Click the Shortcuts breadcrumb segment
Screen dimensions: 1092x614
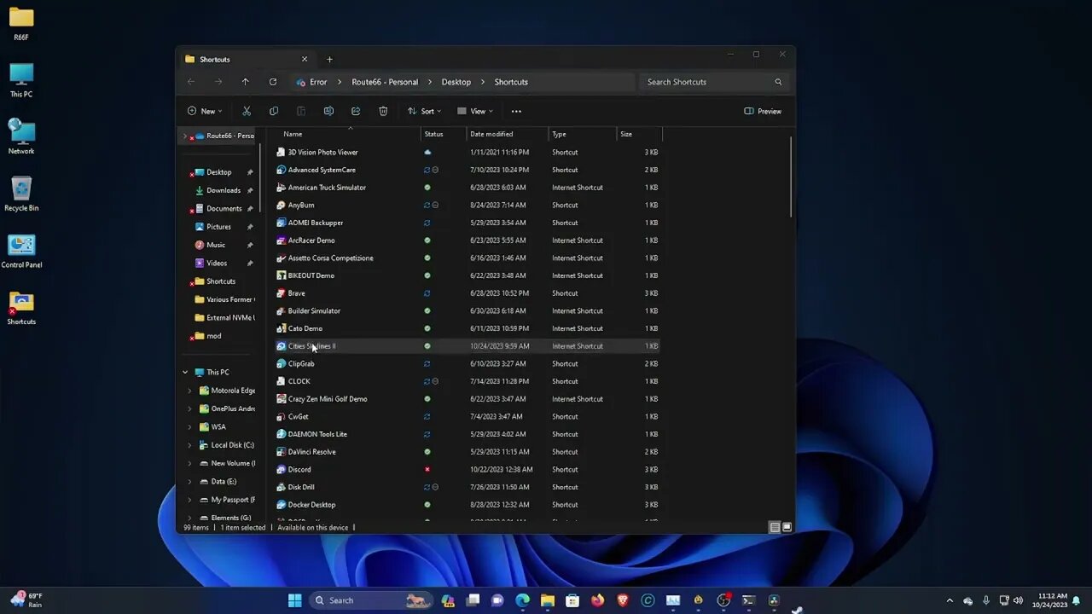click(x=511, y=82)
